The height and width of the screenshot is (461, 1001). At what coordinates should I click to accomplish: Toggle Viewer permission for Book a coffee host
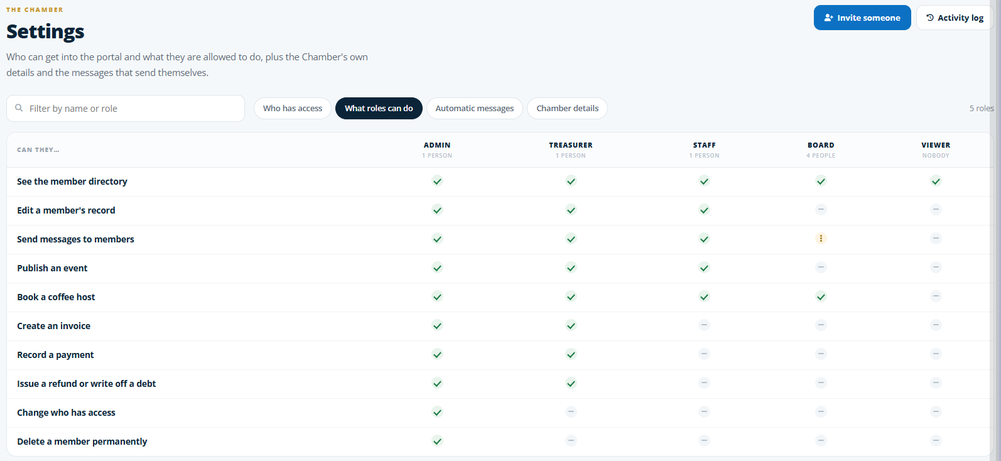click(936, 296)
